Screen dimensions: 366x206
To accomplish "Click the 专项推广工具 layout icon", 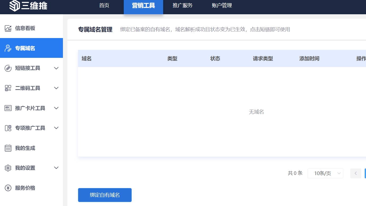I will pos(8,128).
